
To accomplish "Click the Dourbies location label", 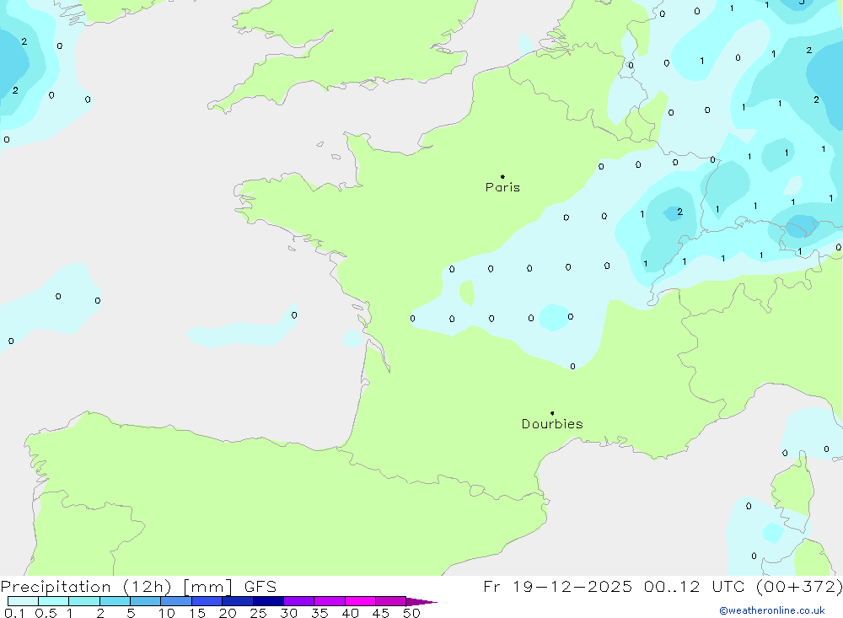I will [x=552, y=424].
